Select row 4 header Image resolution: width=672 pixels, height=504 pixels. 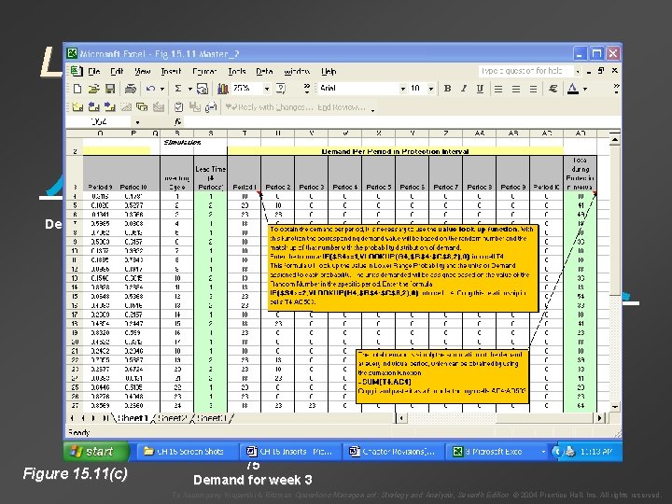pyautogui.click(x=75, y=196)
